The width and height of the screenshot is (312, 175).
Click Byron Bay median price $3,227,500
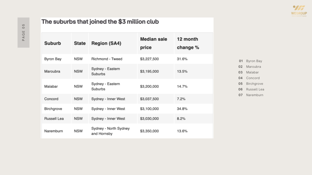[149, 59]
